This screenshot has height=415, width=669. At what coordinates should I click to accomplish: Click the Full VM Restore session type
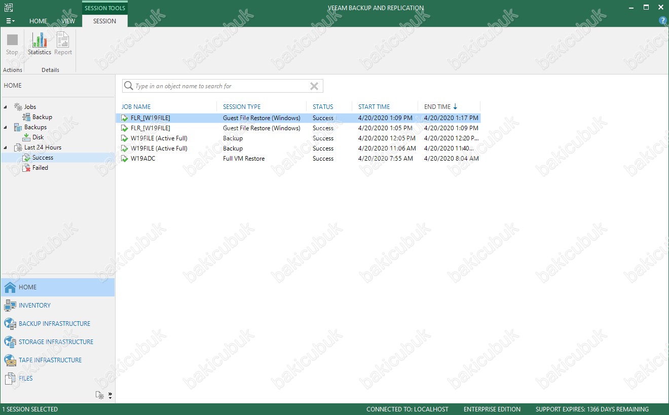pyautogui.click(x=244, y=159)
